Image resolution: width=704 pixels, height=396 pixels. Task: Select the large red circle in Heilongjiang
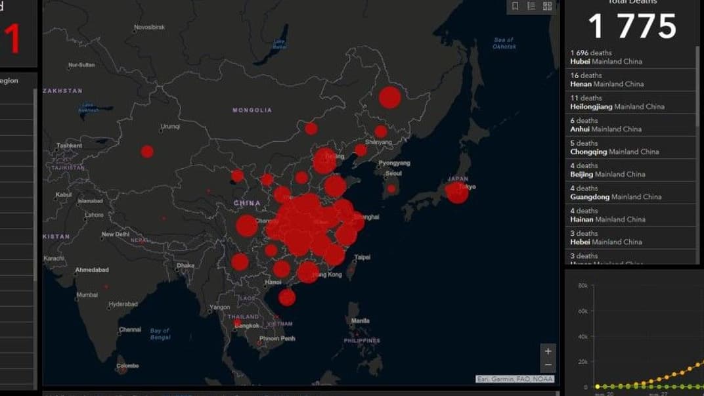pos(389,98)
